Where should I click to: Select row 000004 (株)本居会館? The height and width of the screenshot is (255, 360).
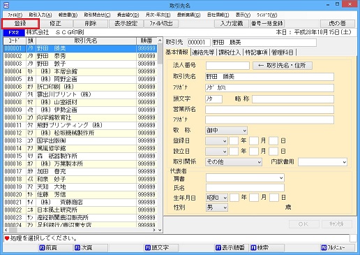80,71
